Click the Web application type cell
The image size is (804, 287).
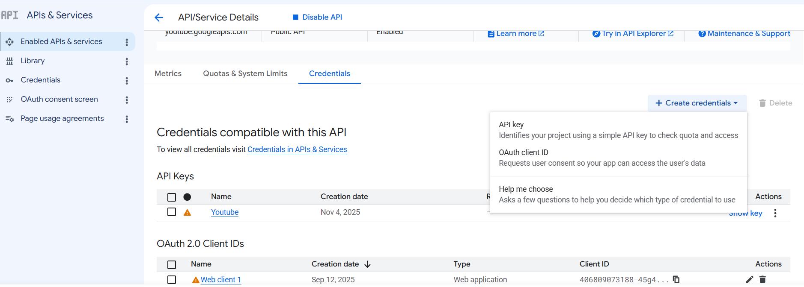tap(480, 280)
